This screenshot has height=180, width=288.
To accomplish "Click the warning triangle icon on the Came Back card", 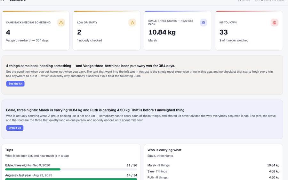I will [61, 23].
